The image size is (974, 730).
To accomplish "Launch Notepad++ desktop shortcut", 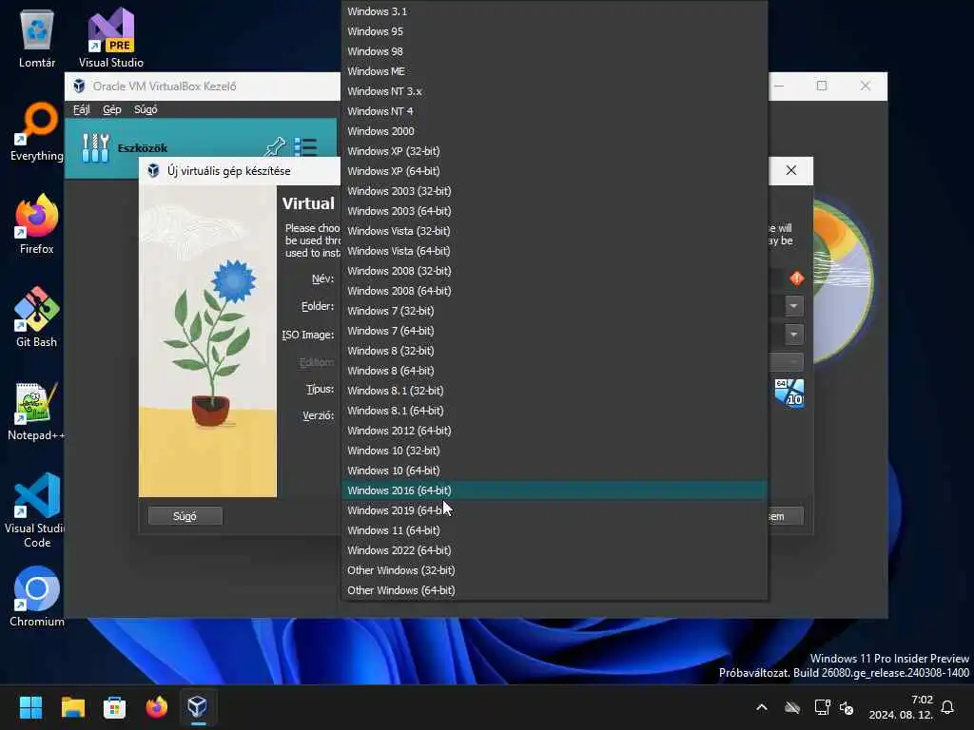I will coord(35,411).
